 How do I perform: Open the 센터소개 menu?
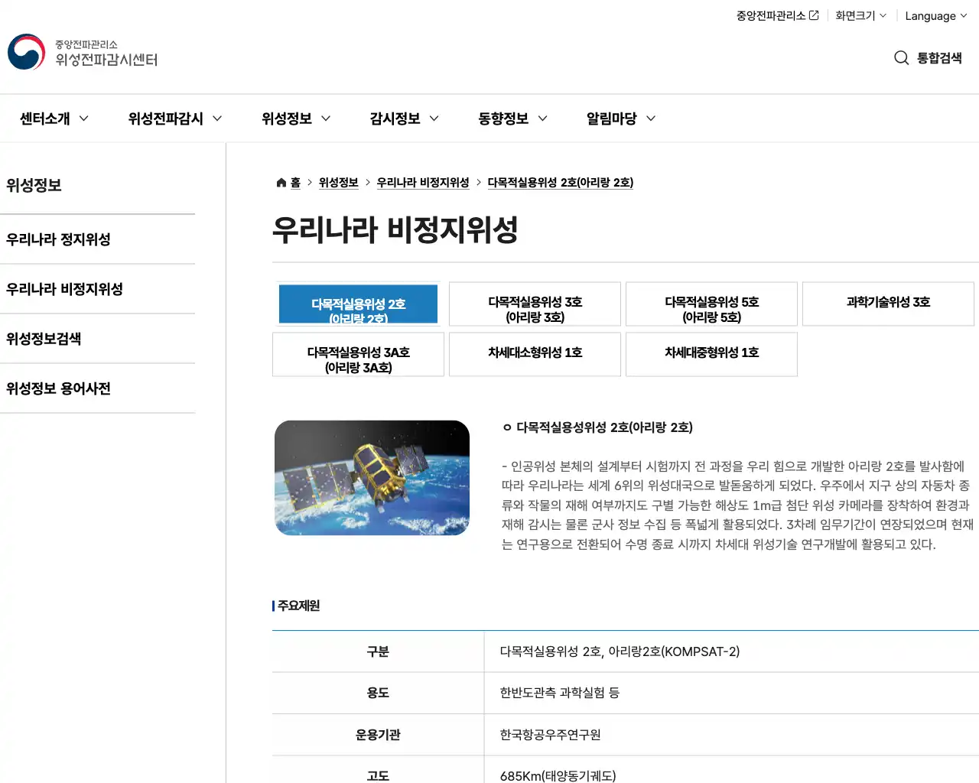coord(44,119)
